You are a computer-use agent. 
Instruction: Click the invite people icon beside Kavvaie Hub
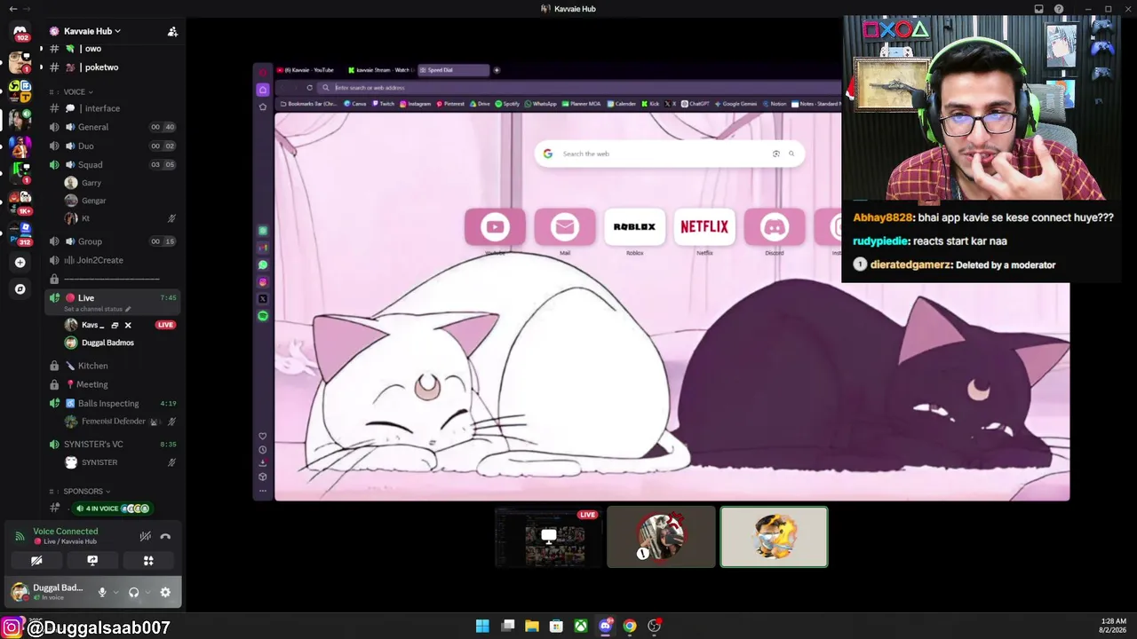coord(172,31)
